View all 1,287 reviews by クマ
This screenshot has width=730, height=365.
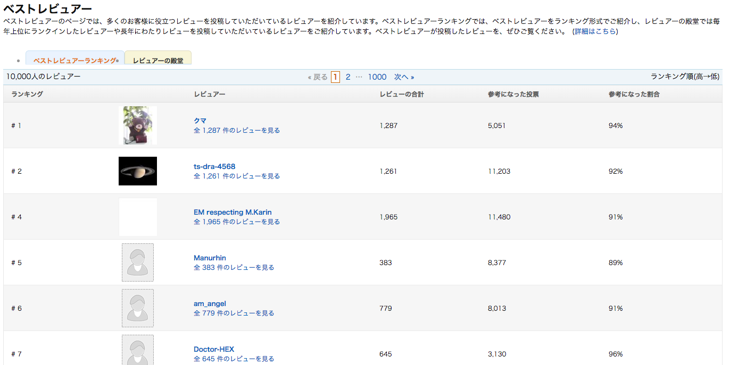pos(237,130)
